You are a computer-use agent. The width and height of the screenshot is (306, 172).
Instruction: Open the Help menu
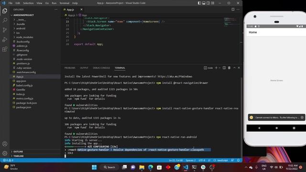(x=75, y=3)
